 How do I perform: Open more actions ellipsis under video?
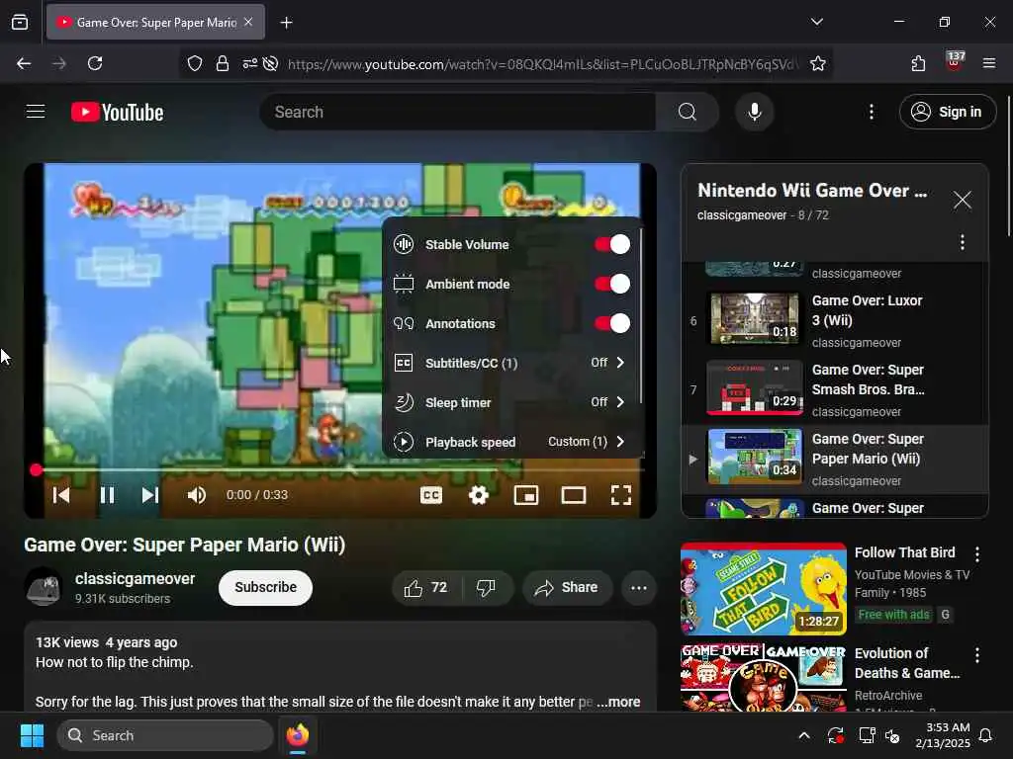[x=638, y=587]
